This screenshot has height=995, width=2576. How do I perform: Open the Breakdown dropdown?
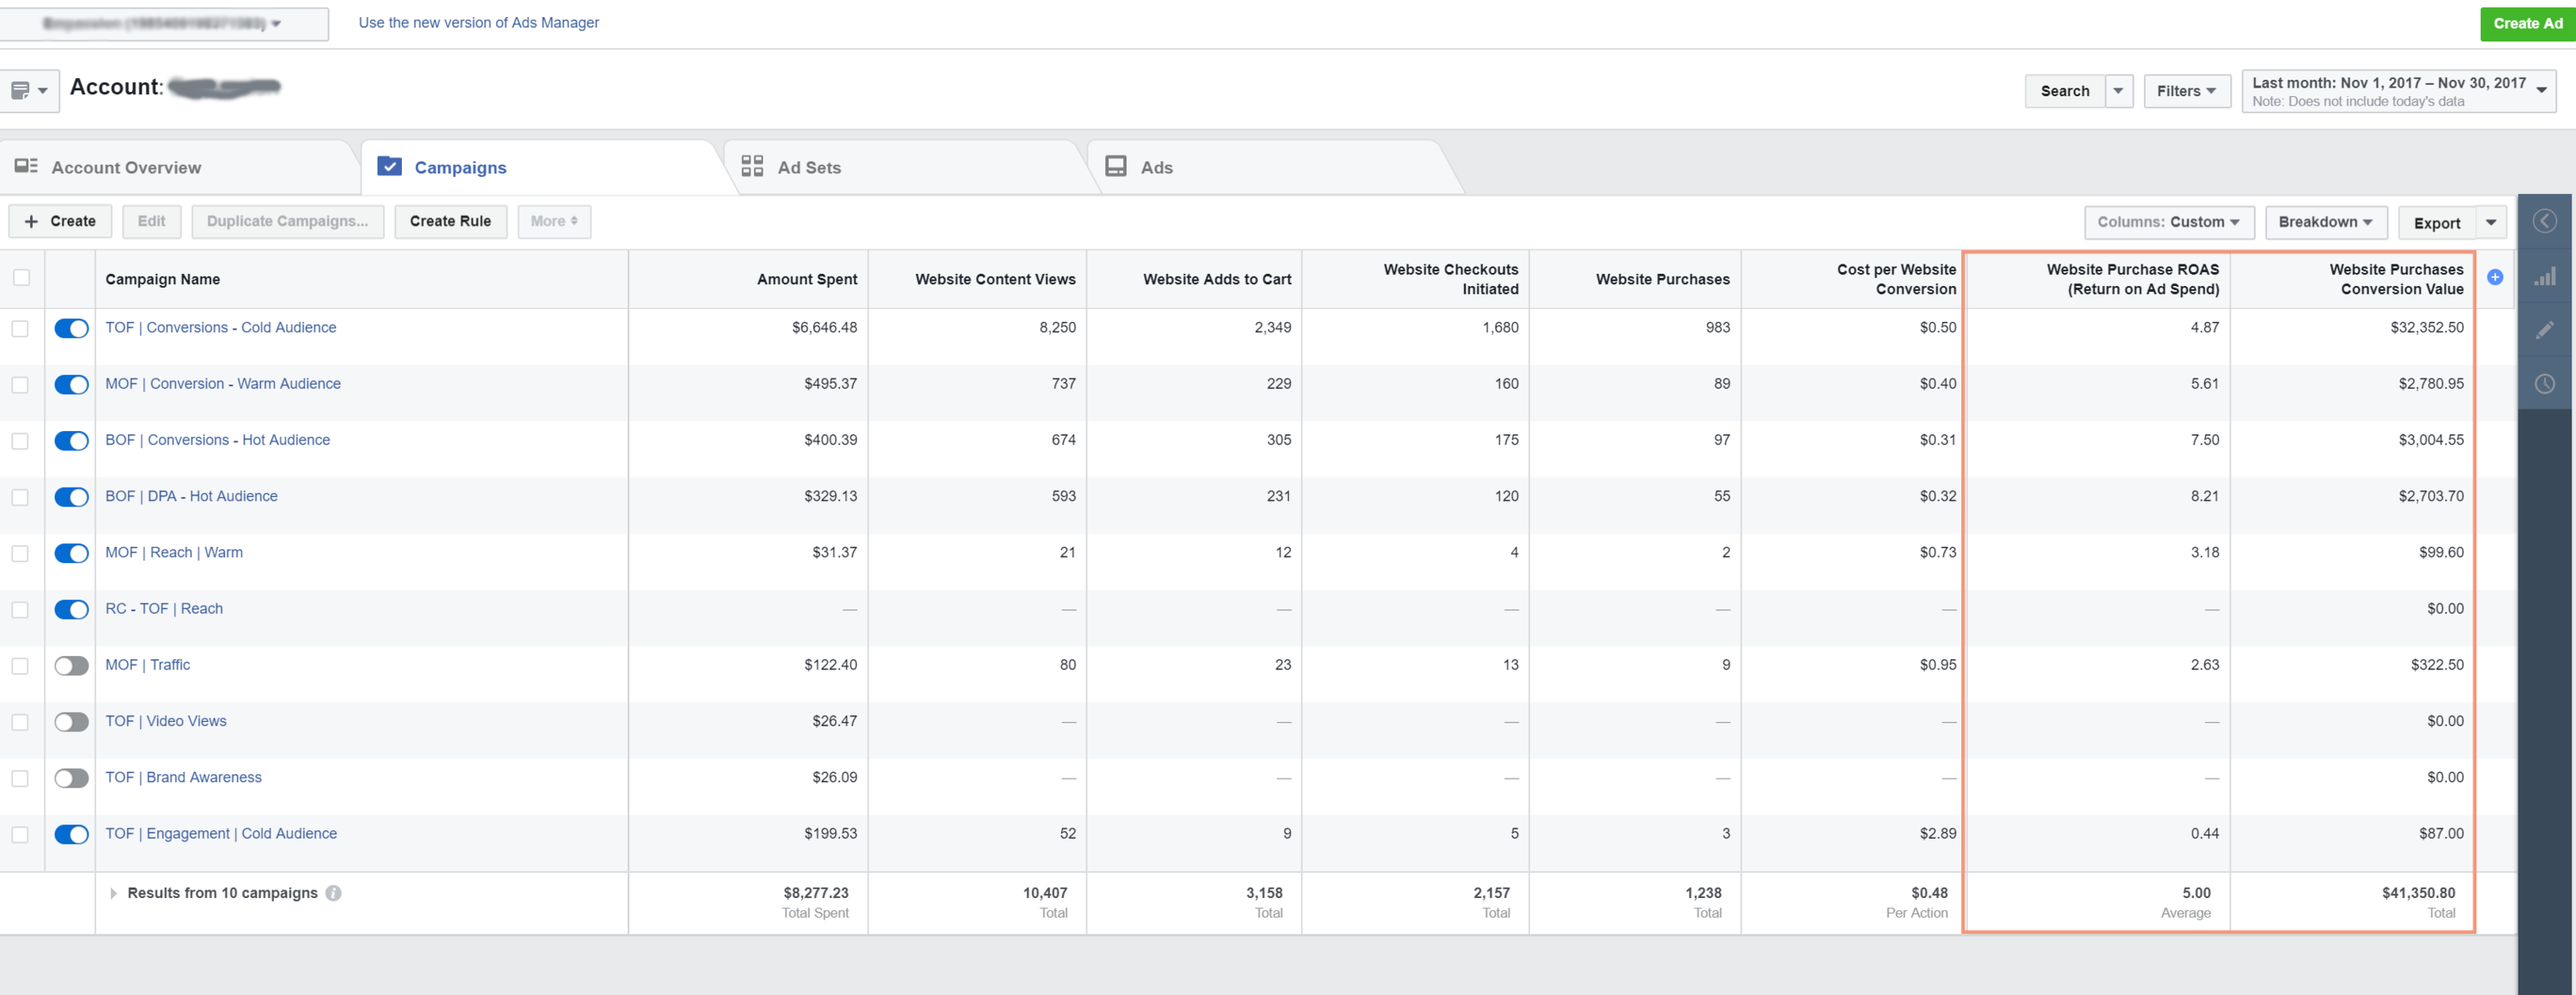(2325, 222)
